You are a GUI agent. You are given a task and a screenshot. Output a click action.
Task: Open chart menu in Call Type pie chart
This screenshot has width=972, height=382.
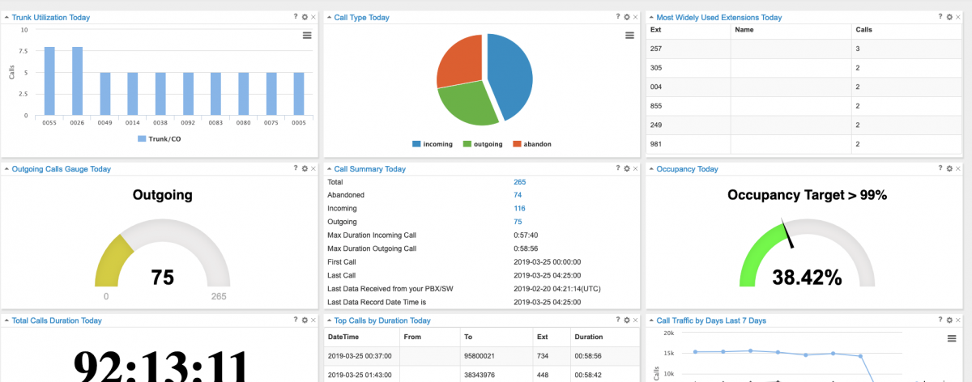[629, 35]
